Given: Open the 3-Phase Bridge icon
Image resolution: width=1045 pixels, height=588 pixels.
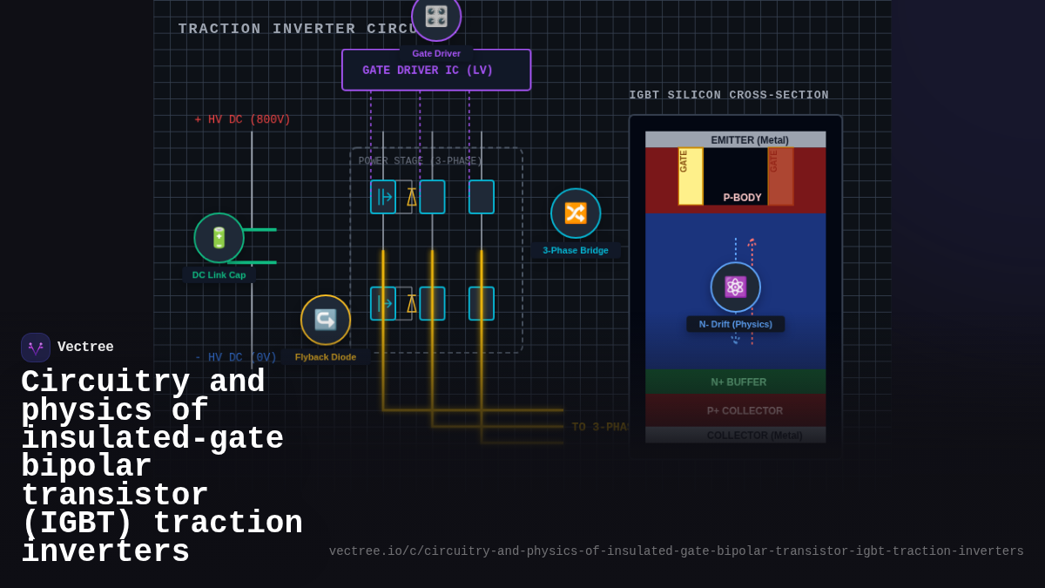Looking at the screenshot, I should [576, 212].
